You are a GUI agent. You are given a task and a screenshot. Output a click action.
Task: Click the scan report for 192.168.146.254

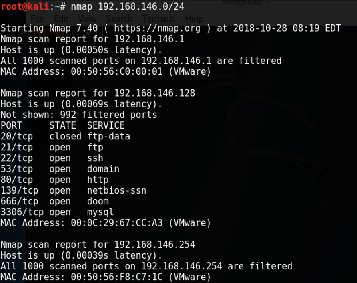pyautogui.click(x=98, y=245)
